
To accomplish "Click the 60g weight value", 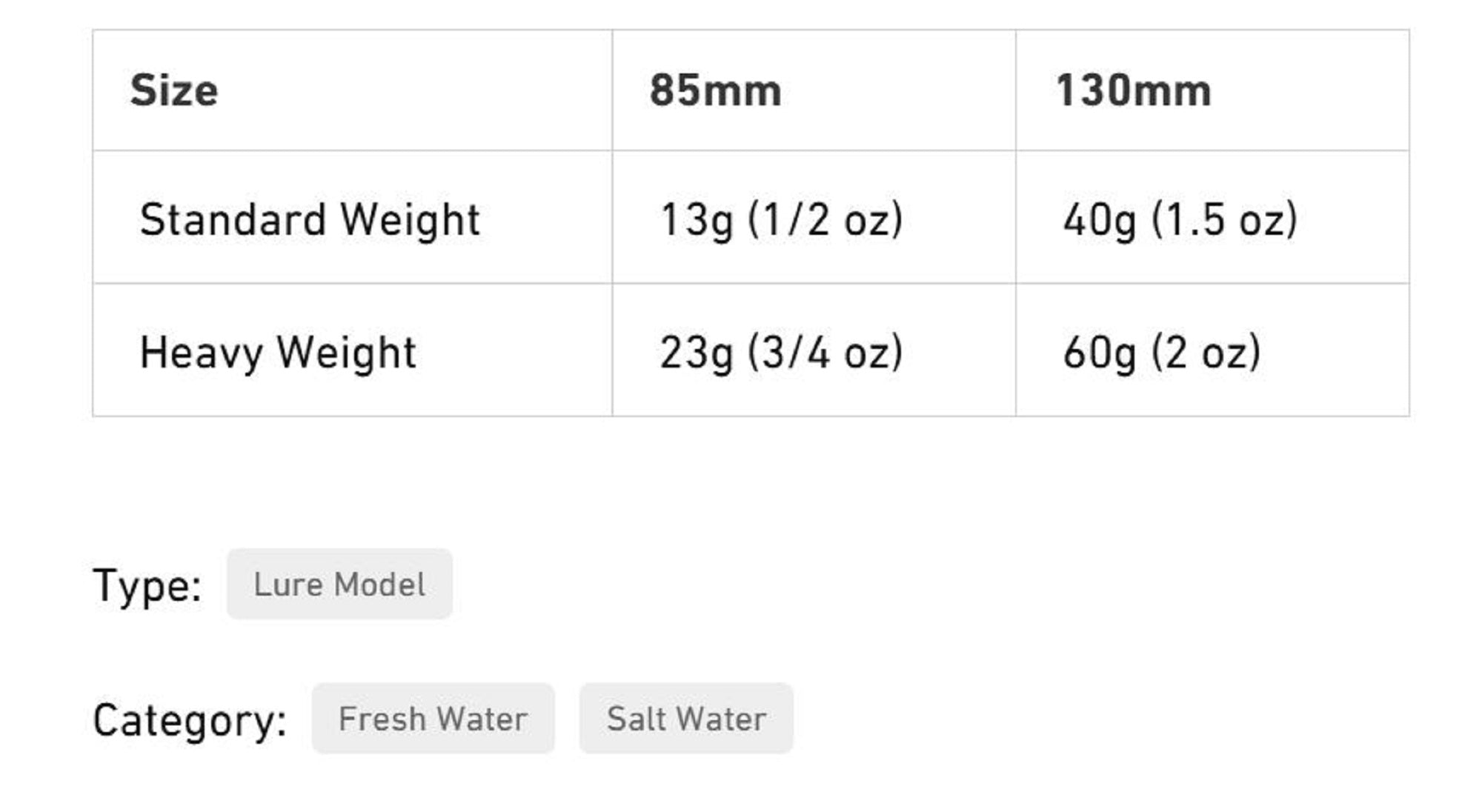I will tap(1099, 353).
